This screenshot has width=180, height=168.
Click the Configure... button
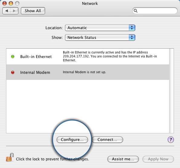tap(72, 140)
